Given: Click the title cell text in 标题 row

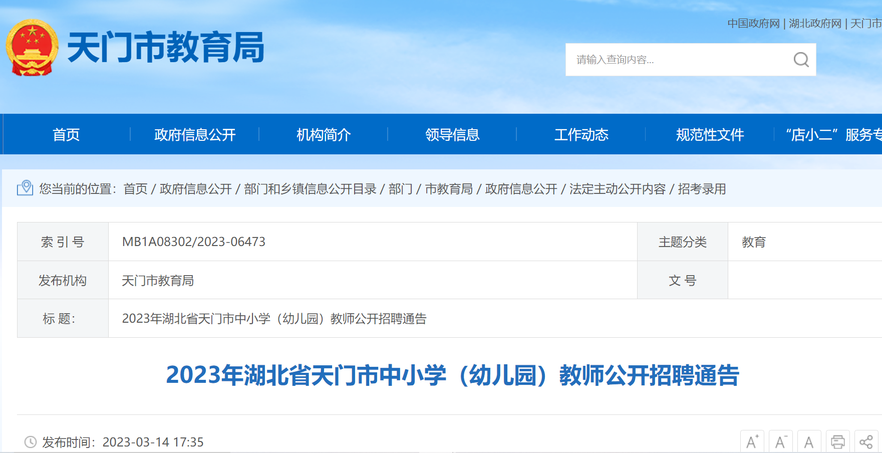Looking at the screenshot, I should [x=274, y=319].
